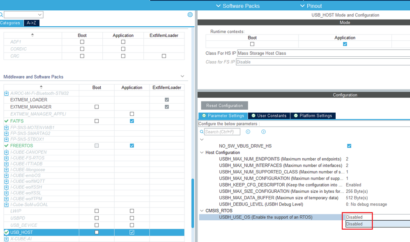This screenshot has height=242, width=410.
Task: Click the download icon beside I-CUBE-wolfMQTT
Action: click(x=7, y=181)
